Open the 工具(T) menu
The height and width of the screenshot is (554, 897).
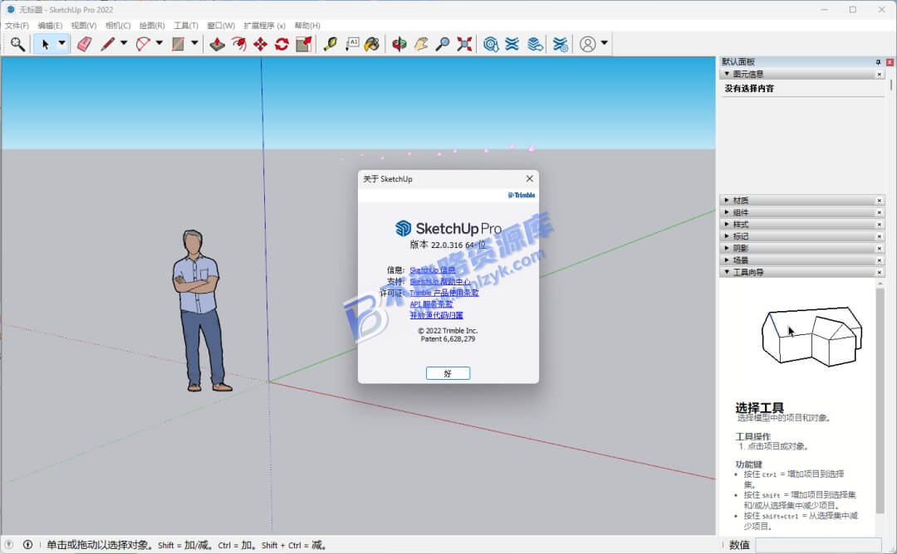tap(186, 26)
